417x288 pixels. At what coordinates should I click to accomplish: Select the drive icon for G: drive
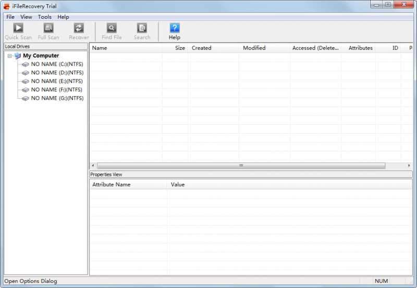(x=26, y=98)
